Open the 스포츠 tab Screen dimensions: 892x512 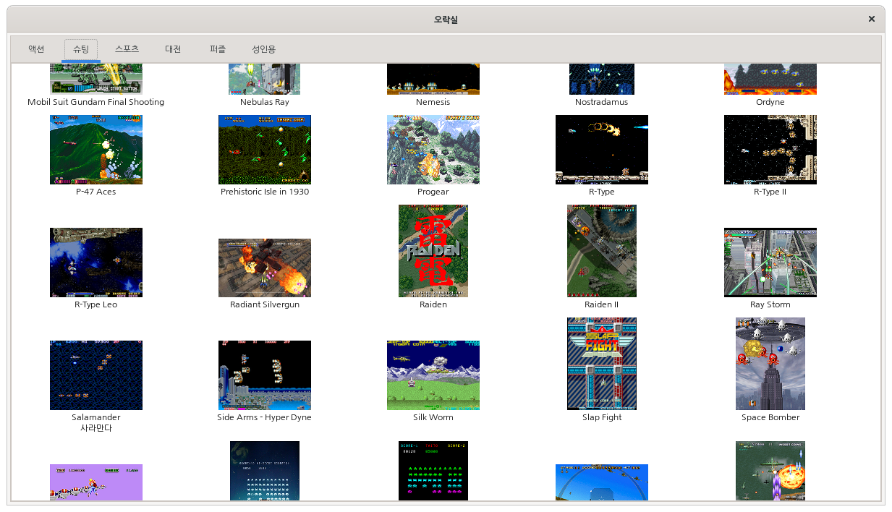pos(127,49)
